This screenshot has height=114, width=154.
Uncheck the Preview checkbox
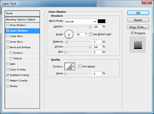point(132,33)
